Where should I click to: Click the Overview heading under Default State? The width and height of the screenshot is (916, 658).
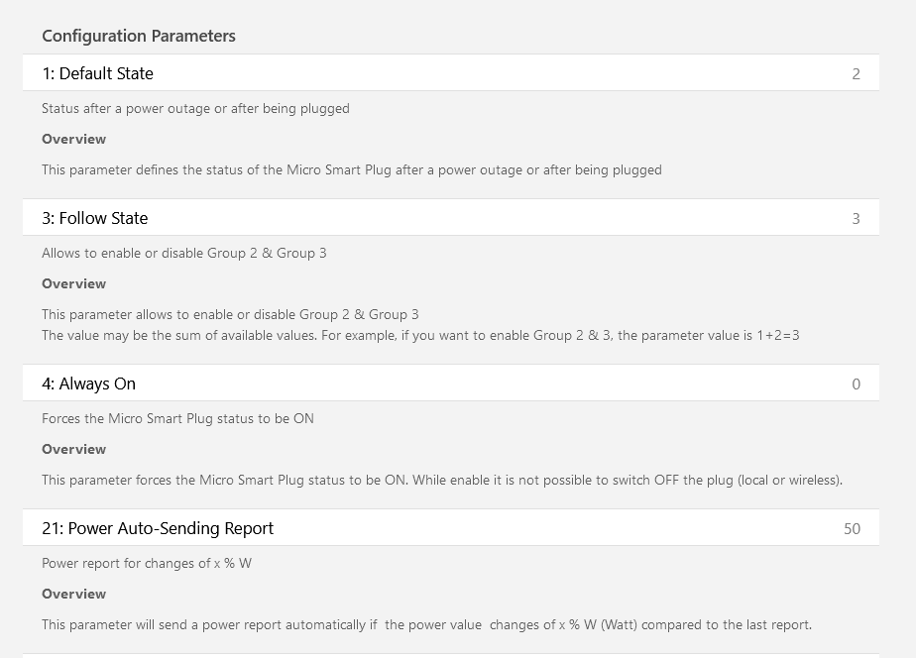click(73, 139)
